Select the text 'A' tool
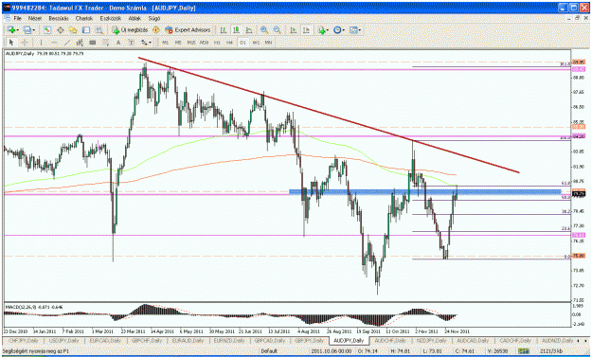The image size is (592, 357). 118,43
